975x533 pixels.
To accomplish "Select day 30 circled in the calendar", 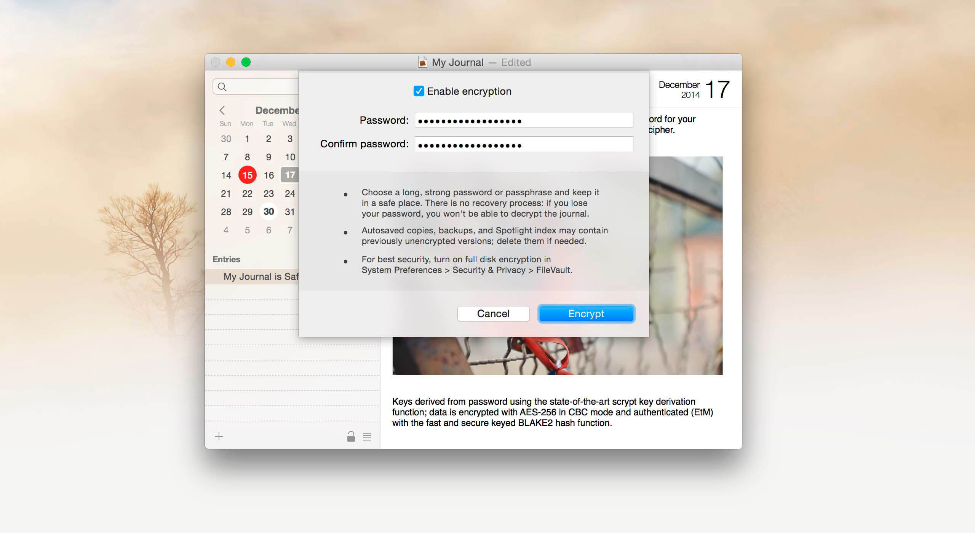I will click(x=269, y=212).
